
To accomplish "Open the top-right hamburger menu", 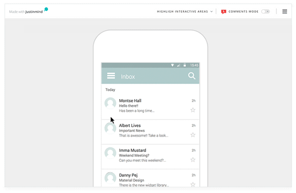I will [285, 11].
